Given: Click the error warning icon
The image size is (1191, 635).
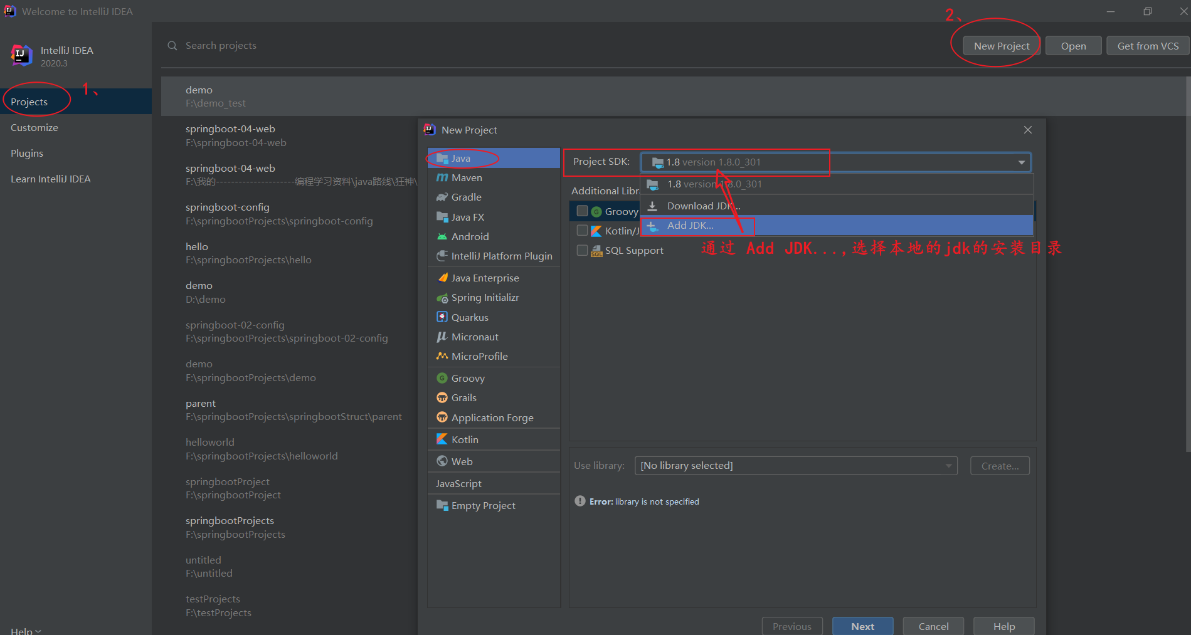Looking at the screenshot, I should 580,501.
